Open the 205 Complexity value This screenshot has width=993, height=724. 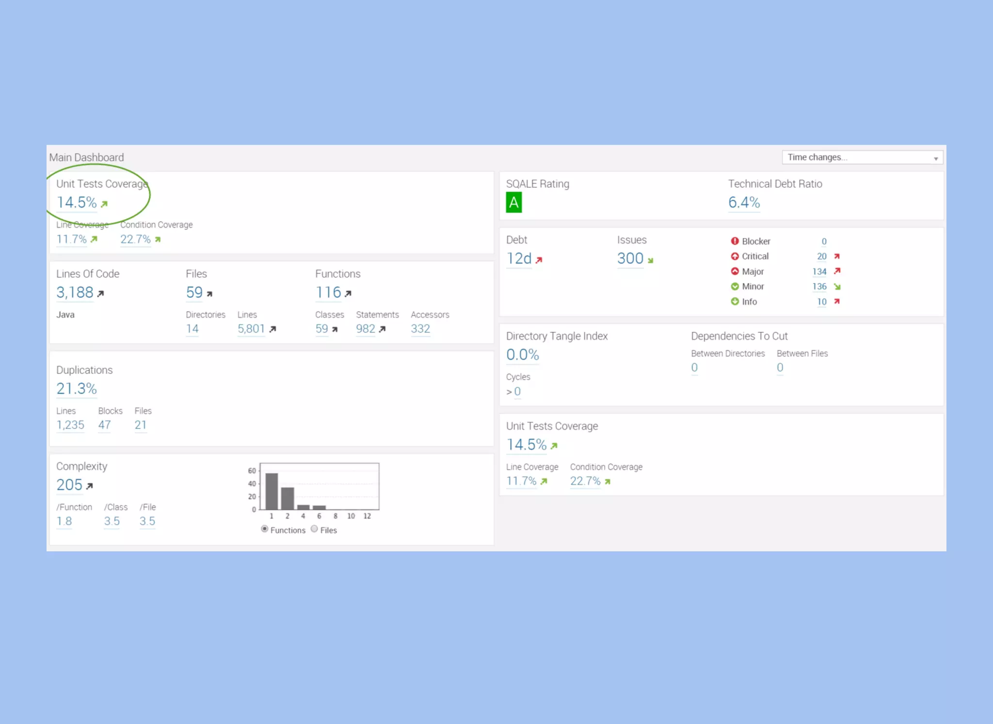tap(69, 485)
